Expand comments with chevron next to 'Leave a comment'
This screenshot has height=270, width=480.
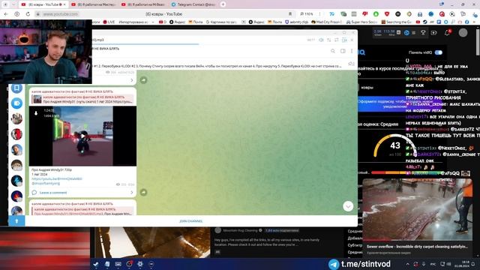pyautogui.click(x=132, y=193)
